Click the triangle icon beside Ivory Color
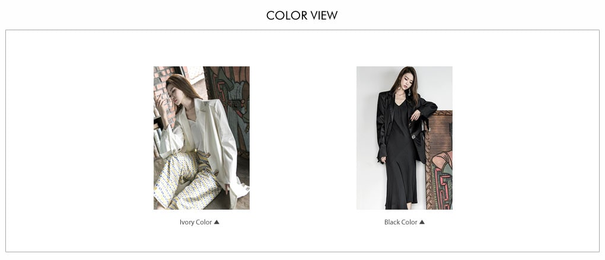Screen dimensions: 605x260 click(216, 222)
